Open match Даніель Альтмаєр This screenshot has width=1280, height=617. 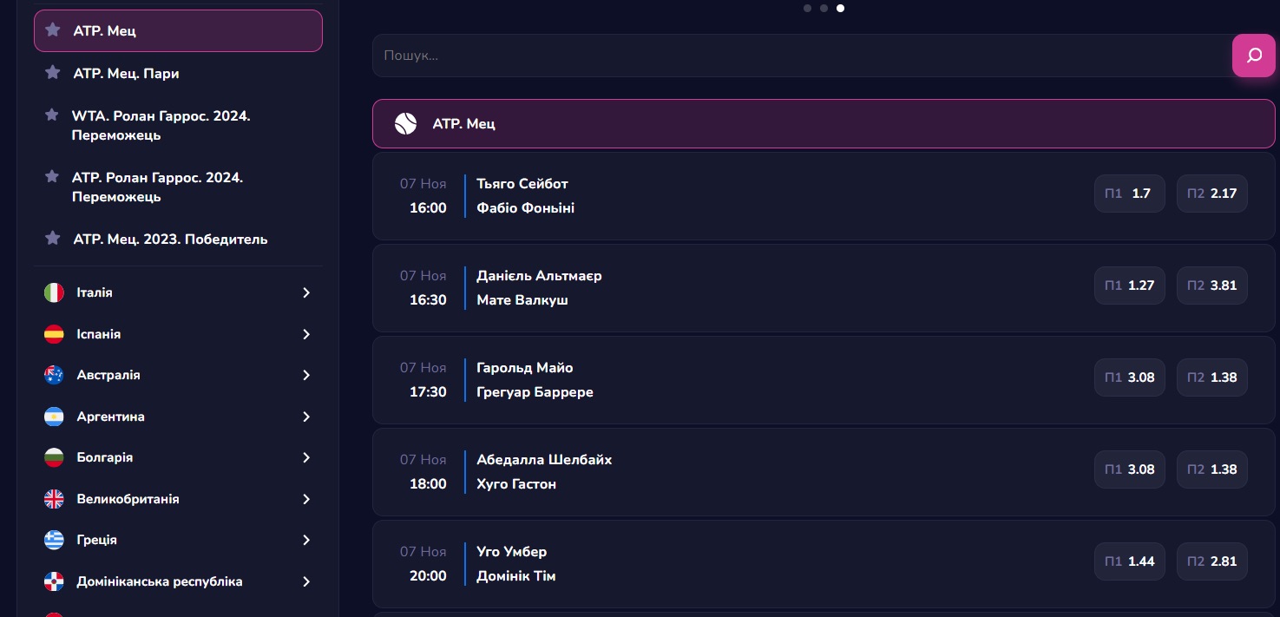539,275
